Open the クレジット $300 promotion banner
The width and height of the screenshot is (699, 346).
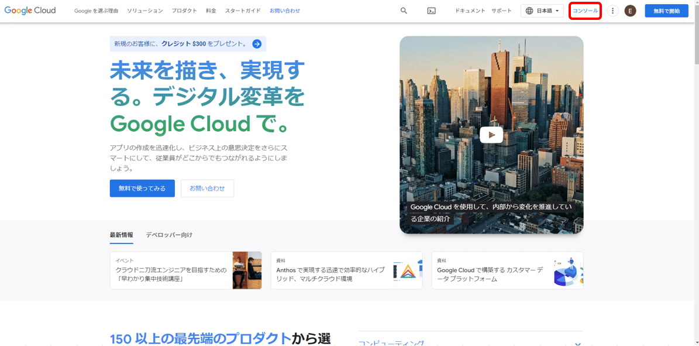[188, 44]
